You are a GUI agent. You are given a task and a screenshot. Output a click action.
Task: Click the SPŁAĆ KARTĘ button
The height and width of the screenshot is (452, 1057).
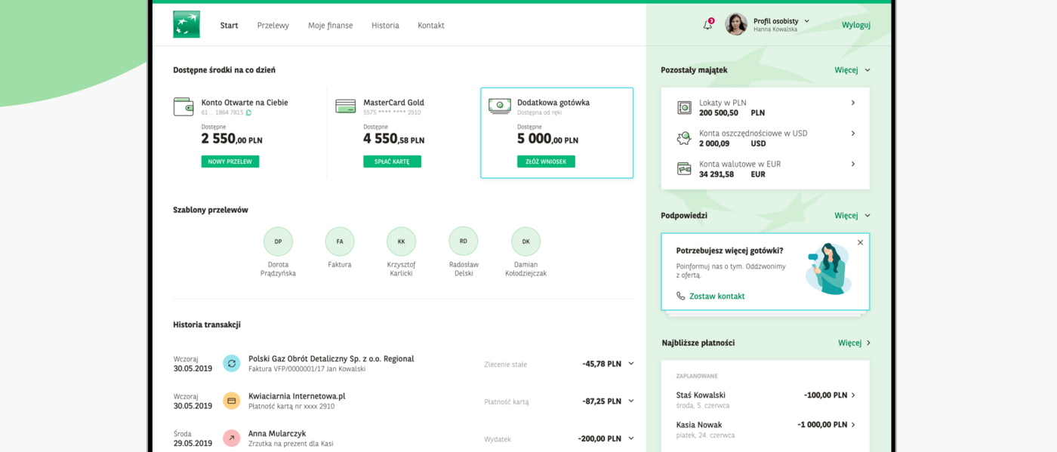(x=392, y=161)
